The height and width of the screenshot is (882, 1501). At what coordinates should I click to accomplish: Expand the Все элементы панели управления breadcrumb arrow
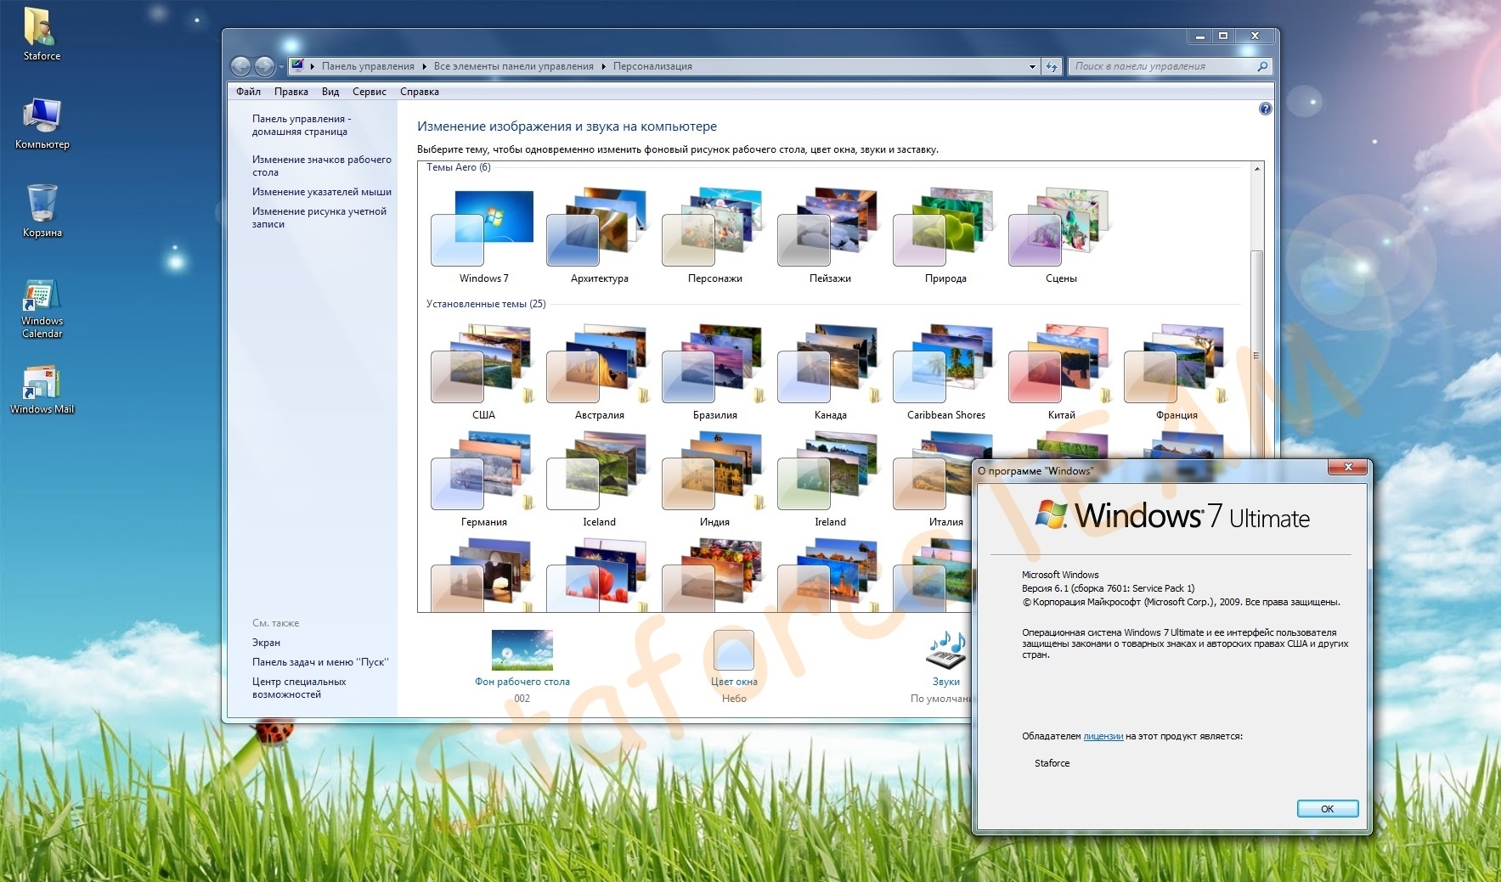(x=604, y=66)
